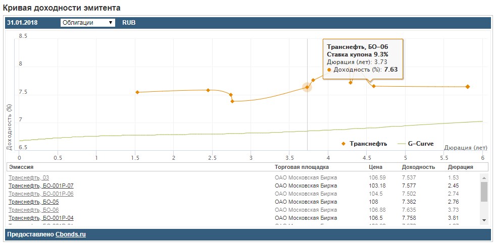The width and height of the screenshot is (494, 244).
Task: Sort table by Доходность column header
Action: click(418, 167)
